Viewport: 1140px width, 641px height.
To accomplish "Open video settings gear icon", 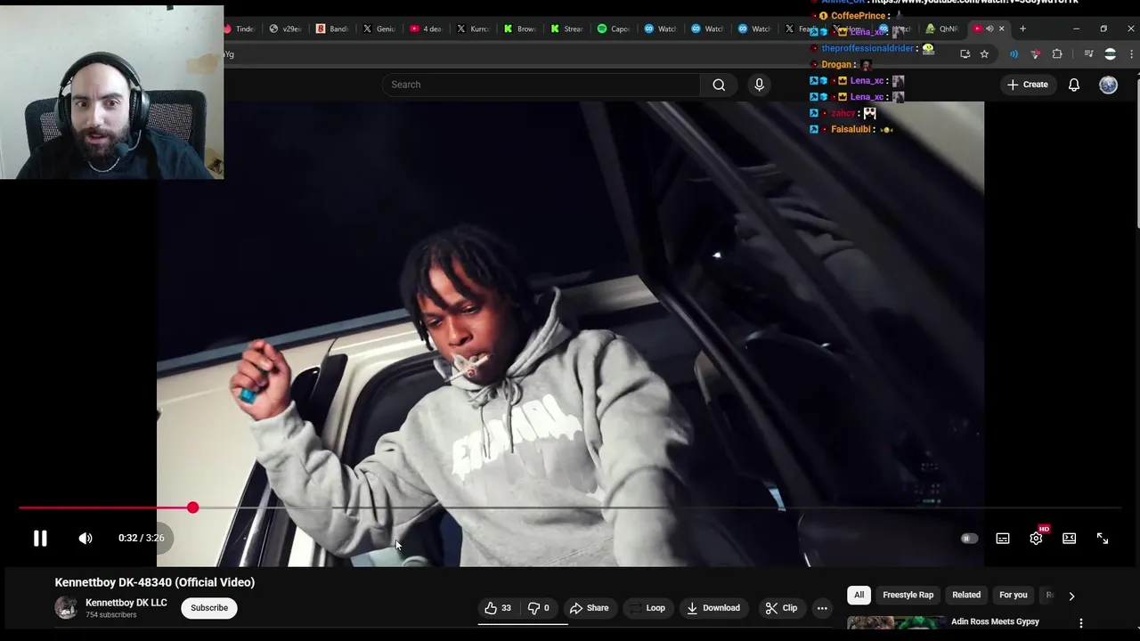I will click(x=1036, y=538).
